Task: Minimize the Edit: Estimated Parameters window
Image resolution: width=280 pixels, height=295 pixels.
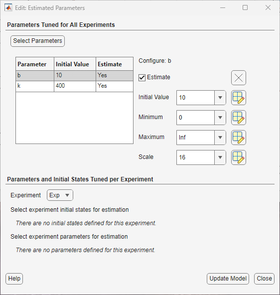Action: pos(223,7)
